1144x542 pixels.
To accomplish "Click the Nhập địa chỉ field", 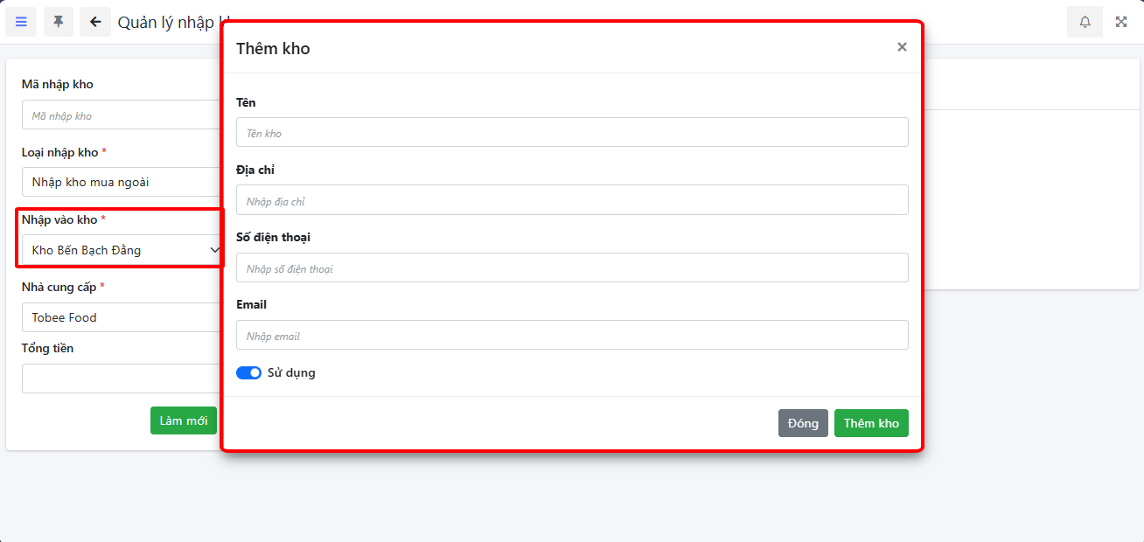I will (572, 200).
